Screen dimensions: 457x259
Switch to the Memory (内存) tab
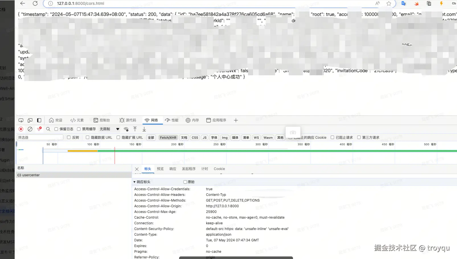(192, 120)
